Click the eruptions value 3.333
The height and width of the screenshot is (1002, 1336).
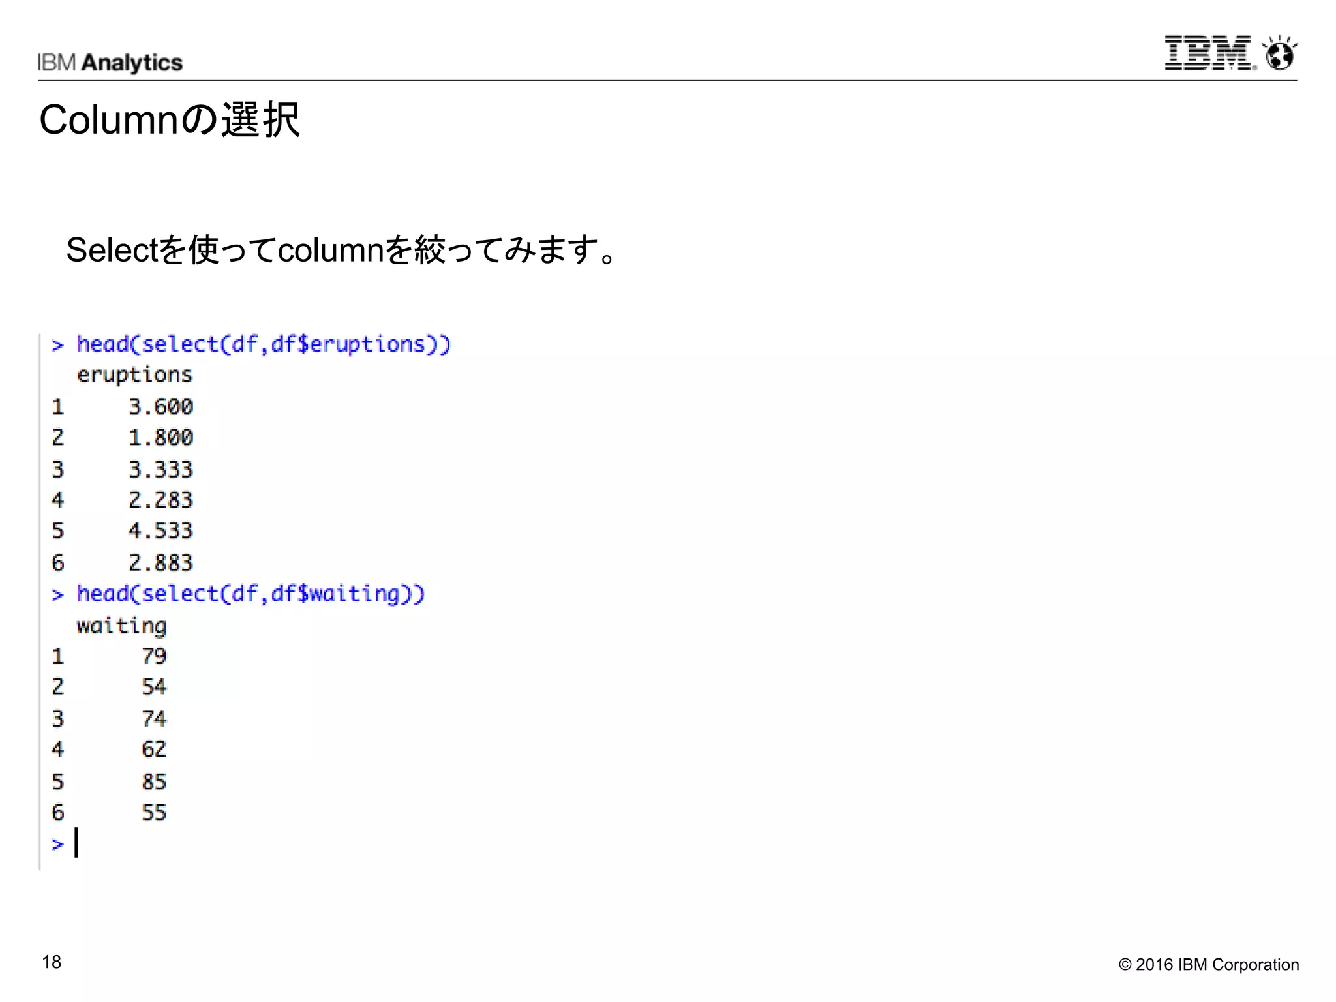(160, 469)
